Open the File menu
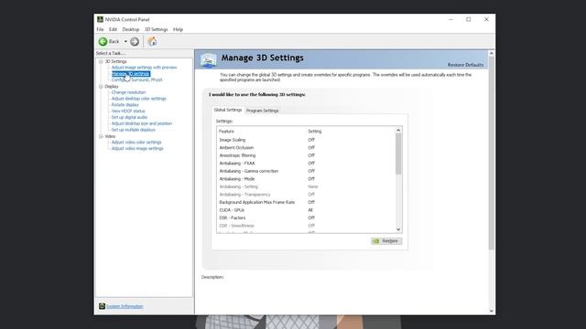Image resolution: width=586 pixels, height=329 pixels. coord(100,29)
